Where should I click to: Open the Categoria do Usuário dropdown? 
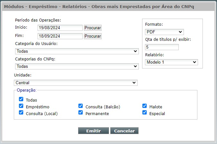[x=77, y=51]
